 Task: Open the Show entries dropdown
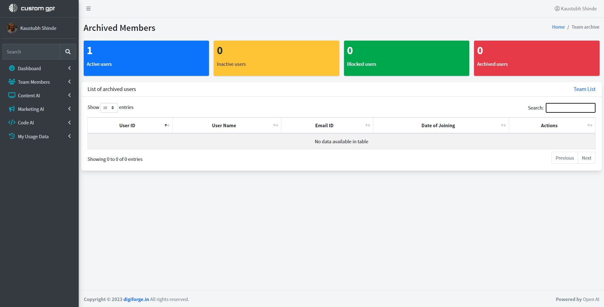tap(109, 108)
